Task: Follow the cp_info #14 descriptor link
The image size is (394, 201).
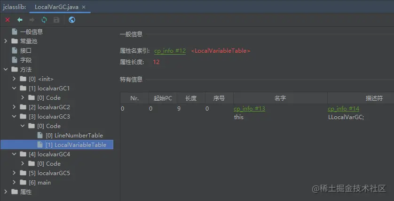Action: coord(343,109)
